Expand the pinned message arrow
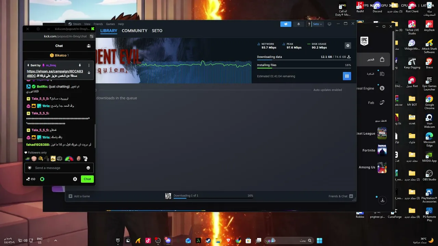This screenshot has height=246, width=438. point(89,72)
